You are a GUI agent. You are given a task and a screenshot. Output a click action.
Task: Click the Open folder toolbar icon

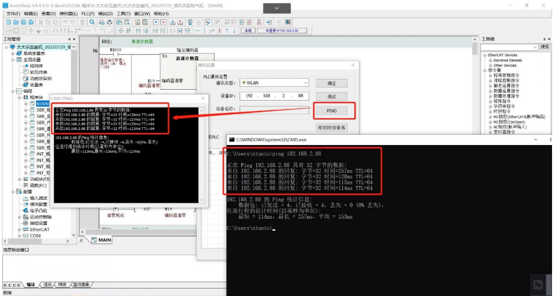(x=15, y=22)
